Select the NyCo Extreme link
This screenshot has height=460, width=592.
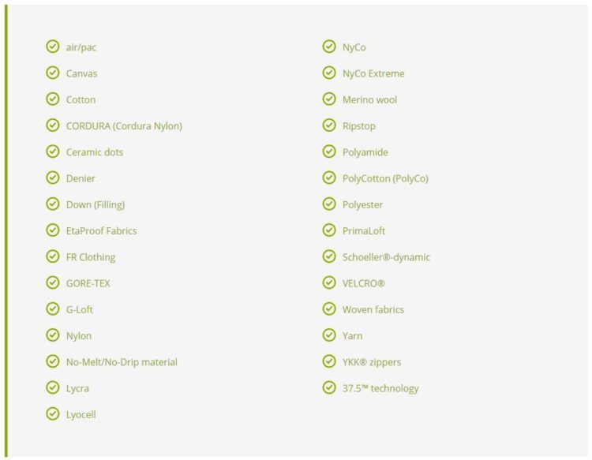click(373, 73)
